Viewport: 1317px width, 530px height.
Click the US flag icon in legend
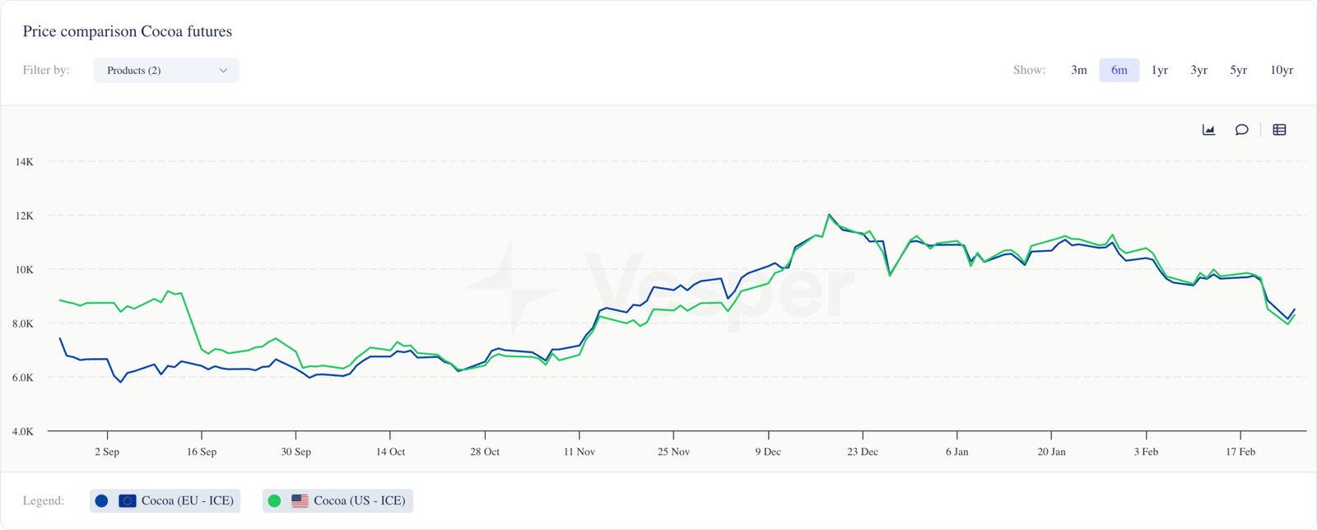point(300,500)
